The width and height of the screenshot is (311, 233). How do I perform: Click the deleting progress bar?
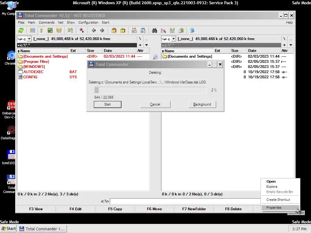150,90
